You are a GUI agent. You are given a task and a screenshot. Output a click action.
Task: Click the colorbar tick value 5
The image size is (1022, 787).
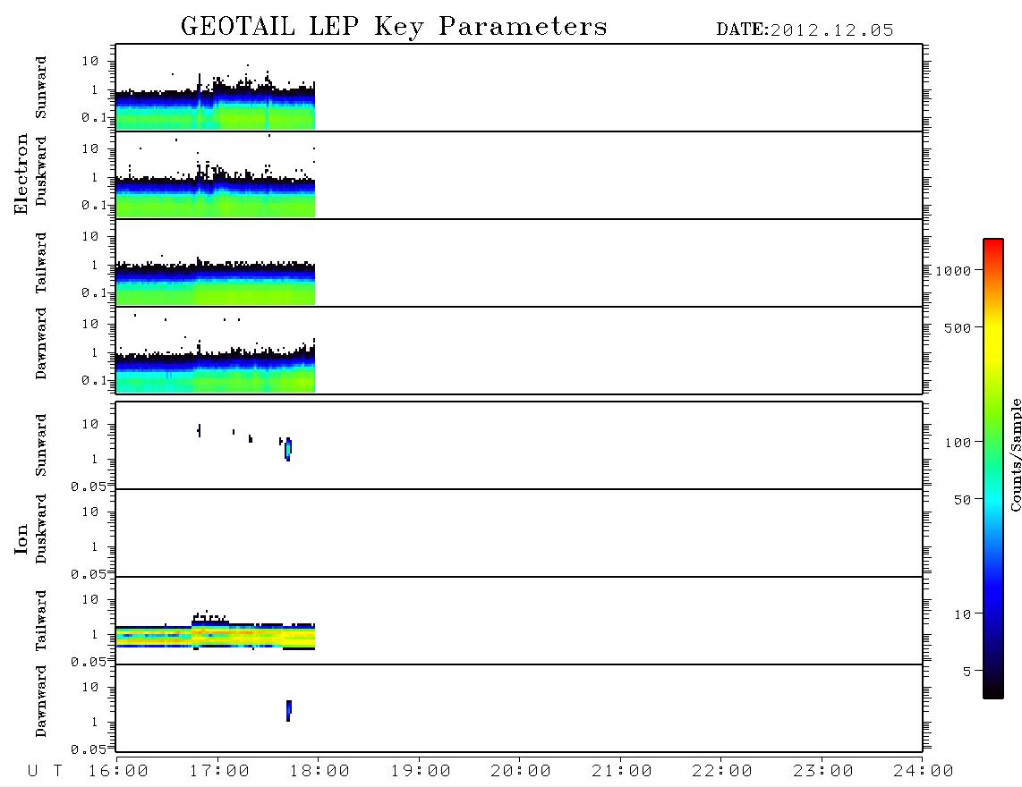(967, 672)
